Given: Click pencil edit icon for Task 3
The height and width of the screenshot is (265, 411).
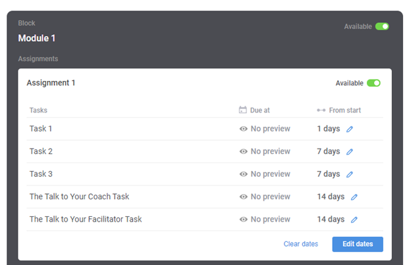Looking at the screenshot, I should tap(350, 174).
